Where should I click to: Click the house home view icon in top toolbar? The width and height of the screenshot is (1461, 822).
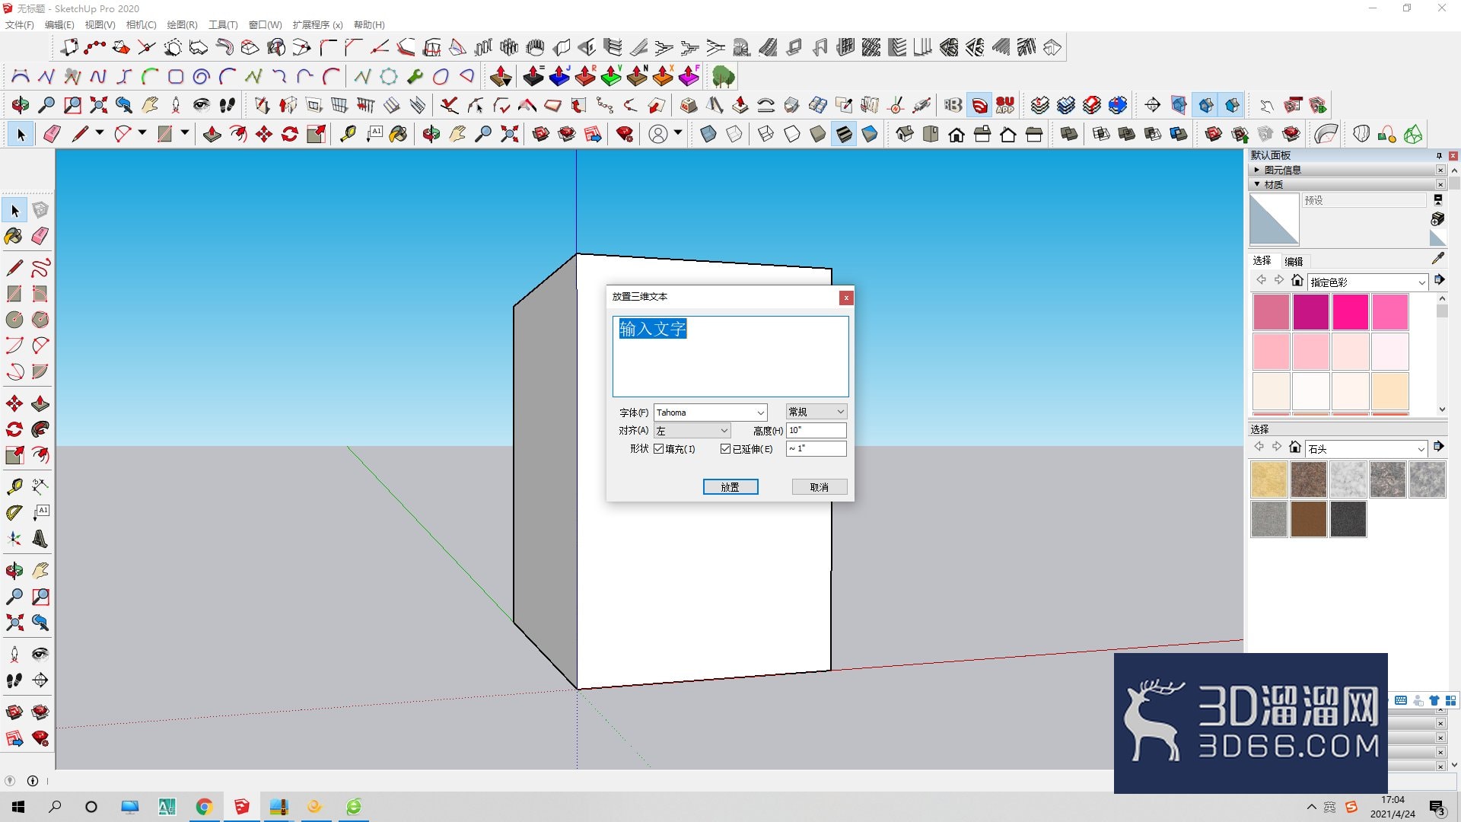click(x=956, y=135)
